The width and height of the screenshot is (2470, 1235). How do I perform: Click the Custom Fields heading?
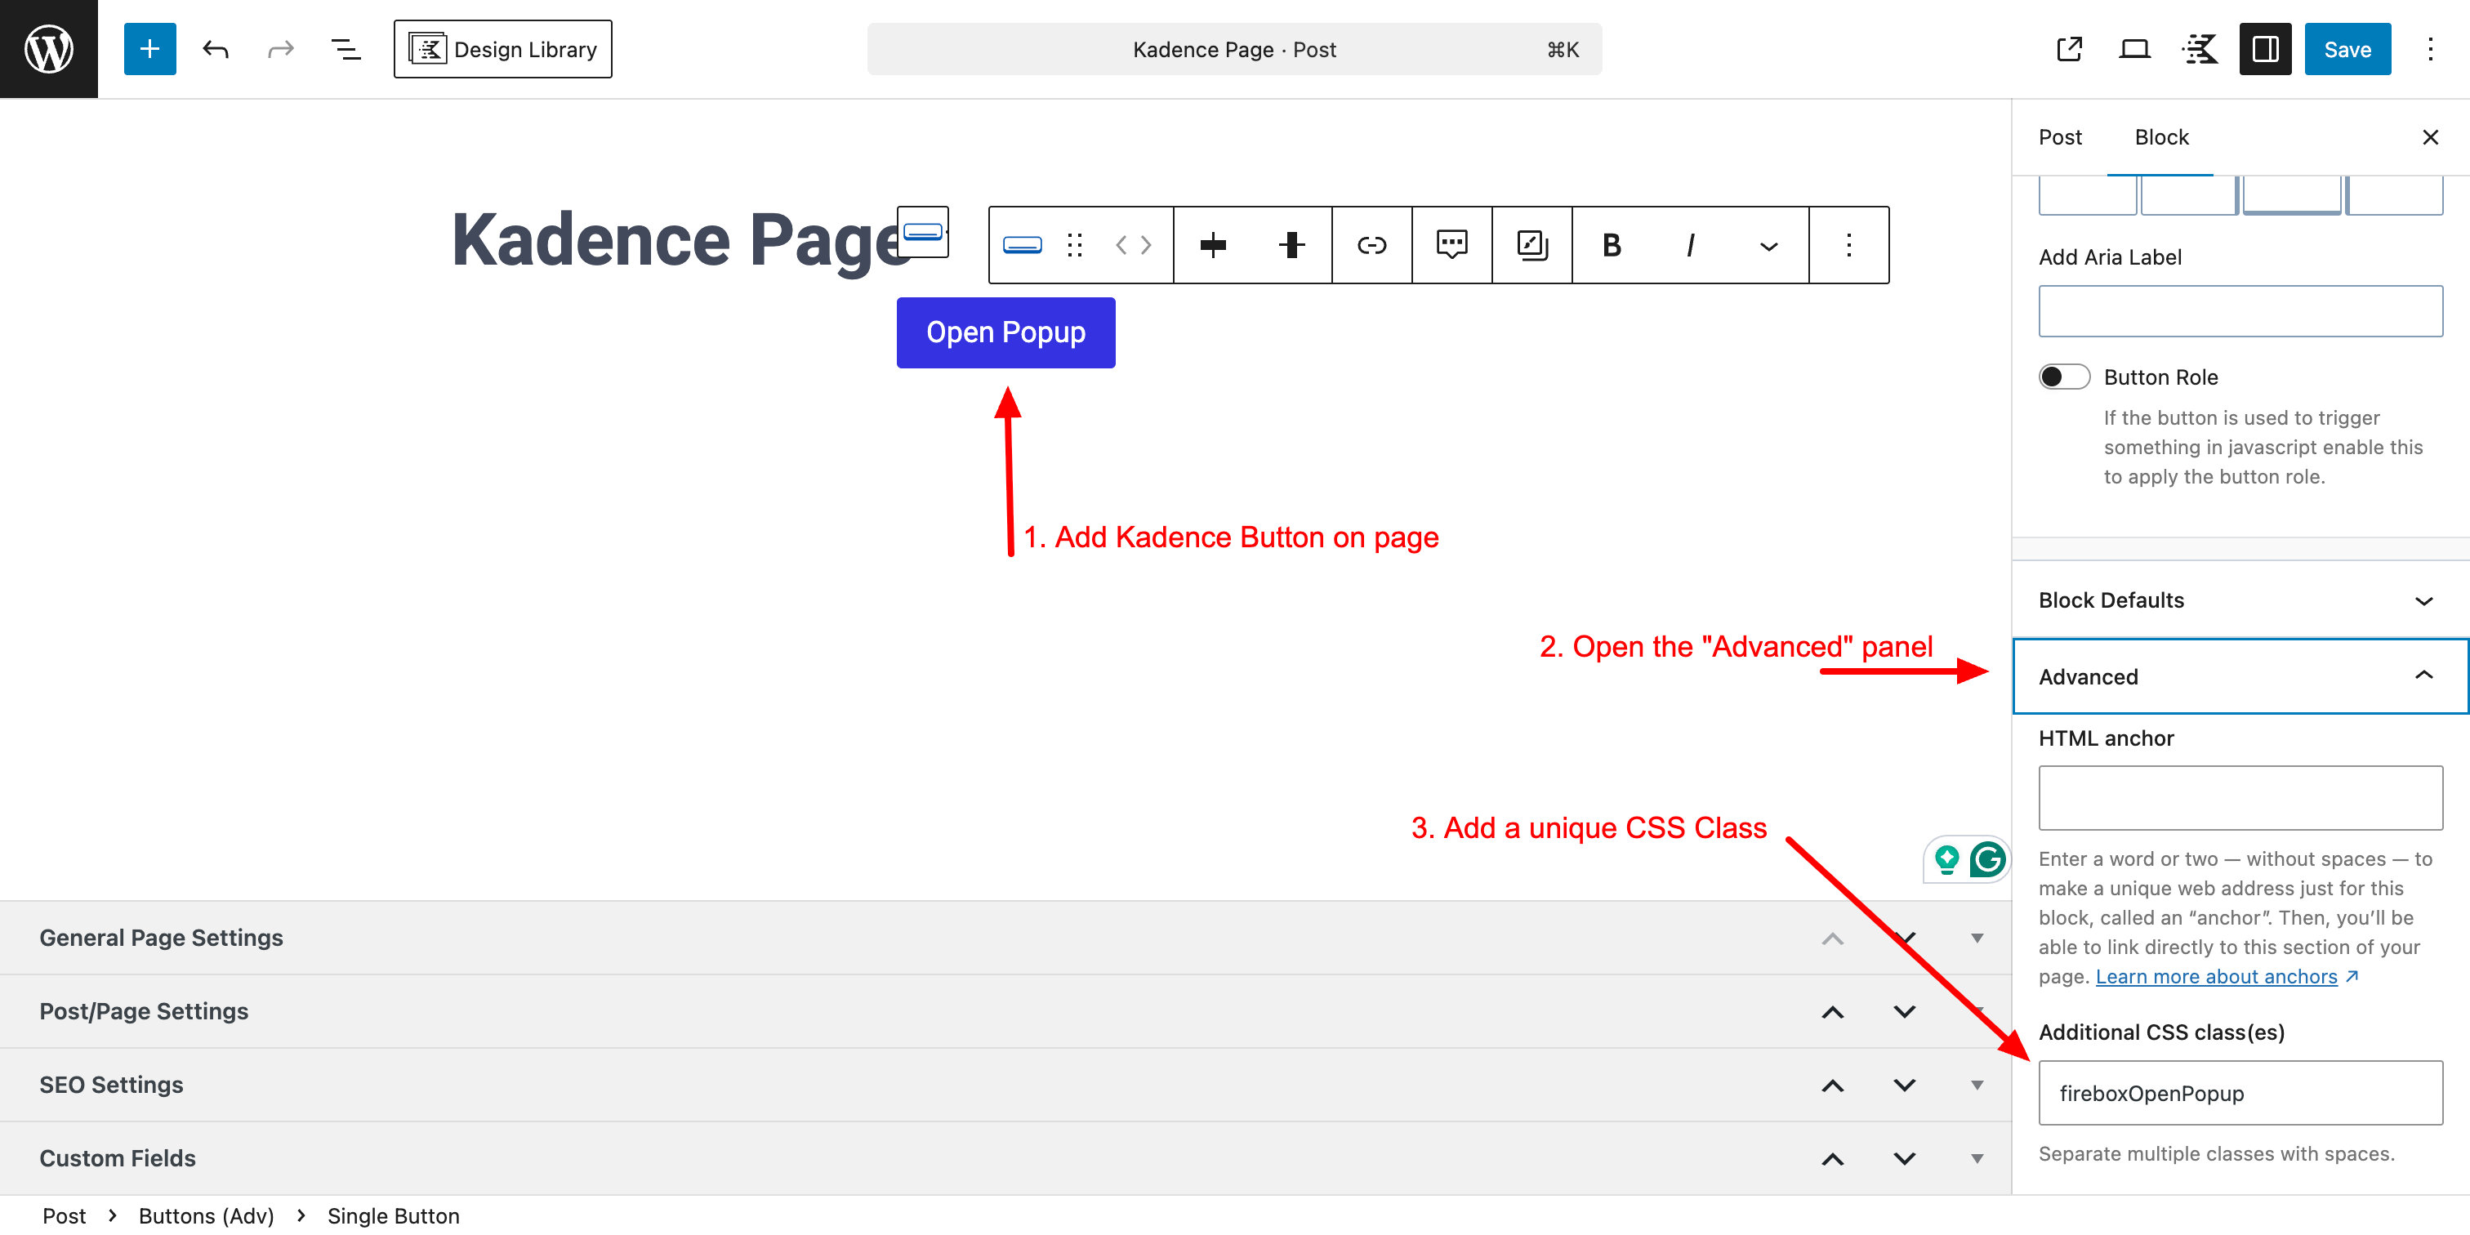point(117,1158)
